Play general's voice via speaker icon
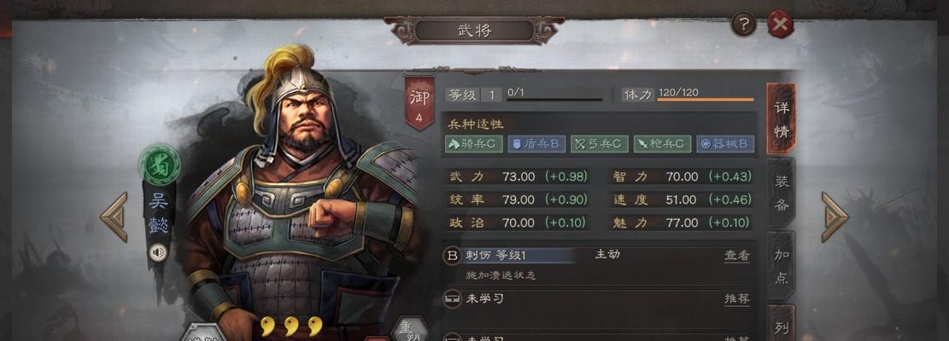949x341 pixels. click(159, 251)
